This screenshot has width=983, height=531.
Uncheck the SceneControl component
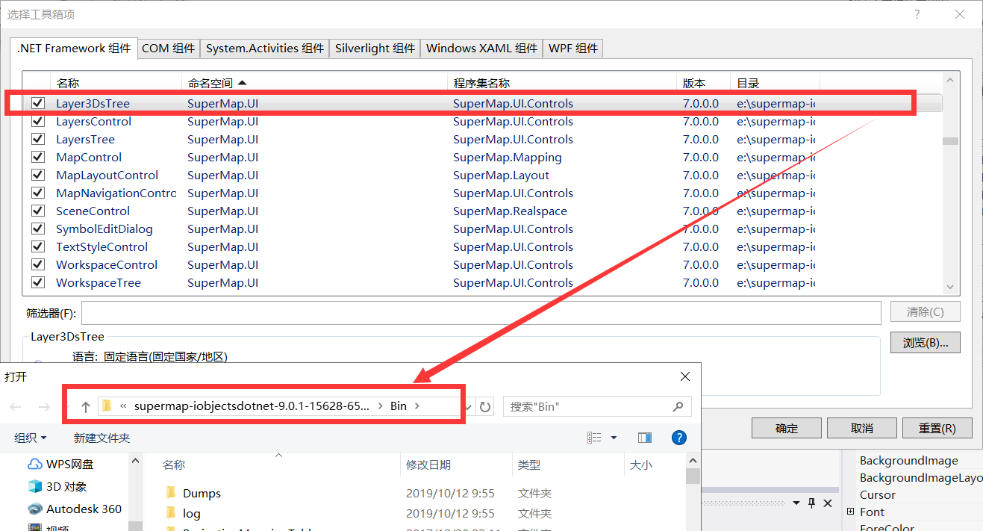[38, 211]
